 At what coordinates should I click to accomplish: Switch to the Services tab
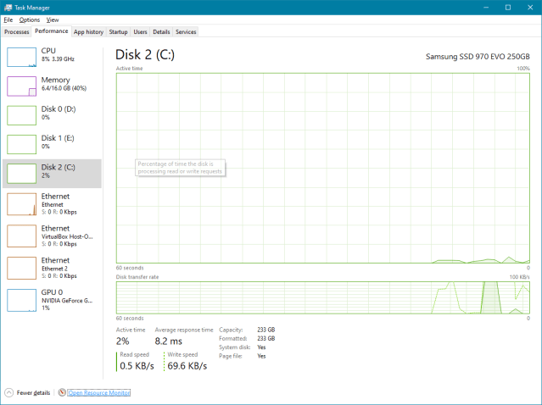pyautogui.click(x=186, y=31)
